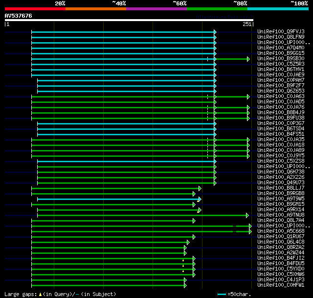Screen dimensions: 313x298
Task: Choose hit UniRef100_C0PAH7
Action: pos(281,80)
